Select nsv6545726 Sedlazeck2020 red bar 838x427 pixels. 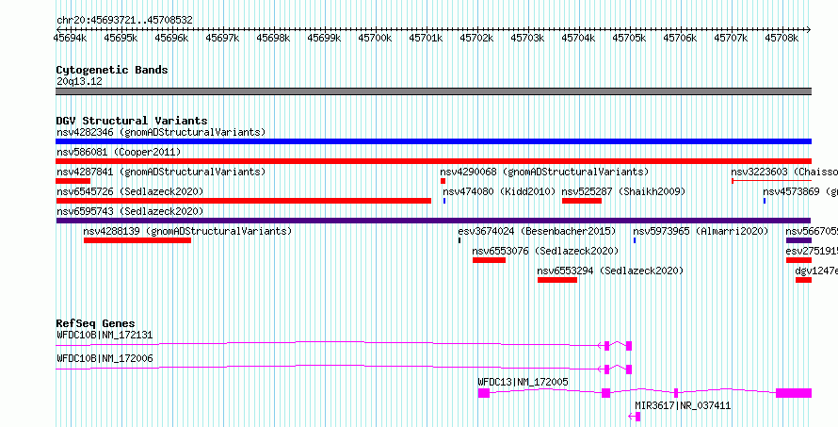point(244,201)
